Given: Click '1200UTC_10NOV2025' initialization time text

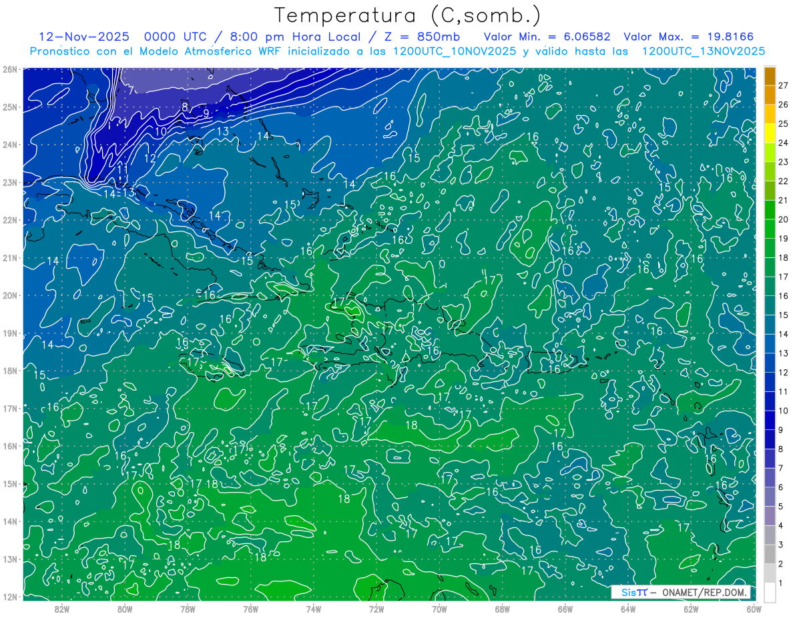Looking at the screenshot, I should pos(454,51).
